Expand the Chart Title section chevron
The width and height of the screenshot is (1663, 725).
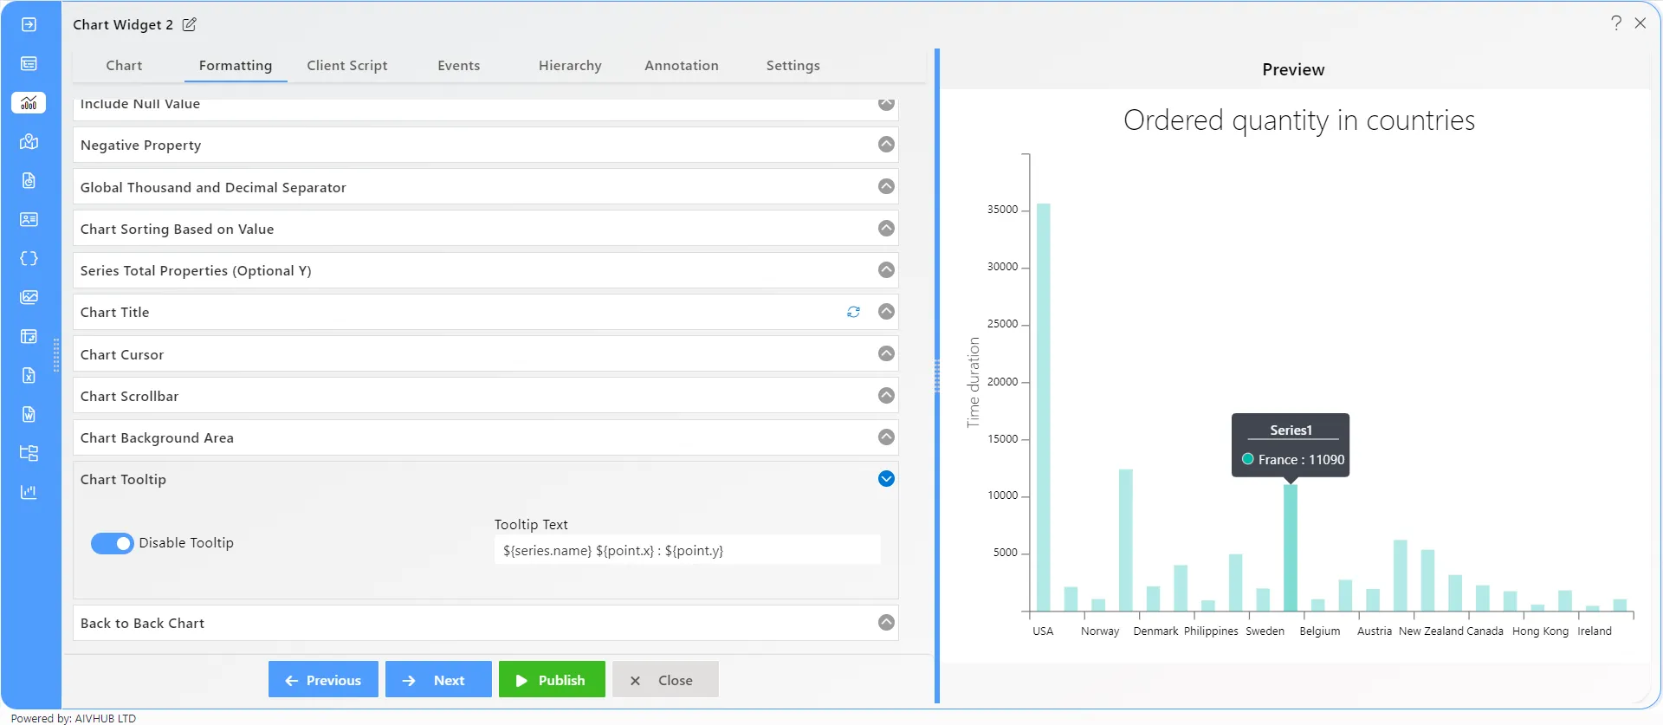pyautogui.click(x=886, y=311)
